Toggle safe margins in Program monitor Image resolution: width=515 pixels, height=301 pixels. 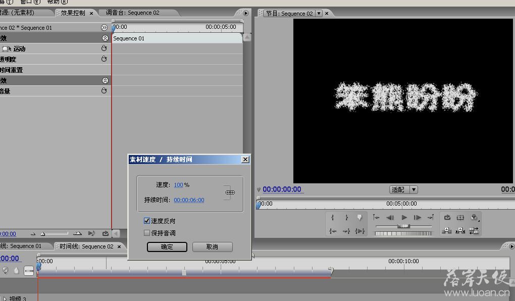[x=460, y=218]
